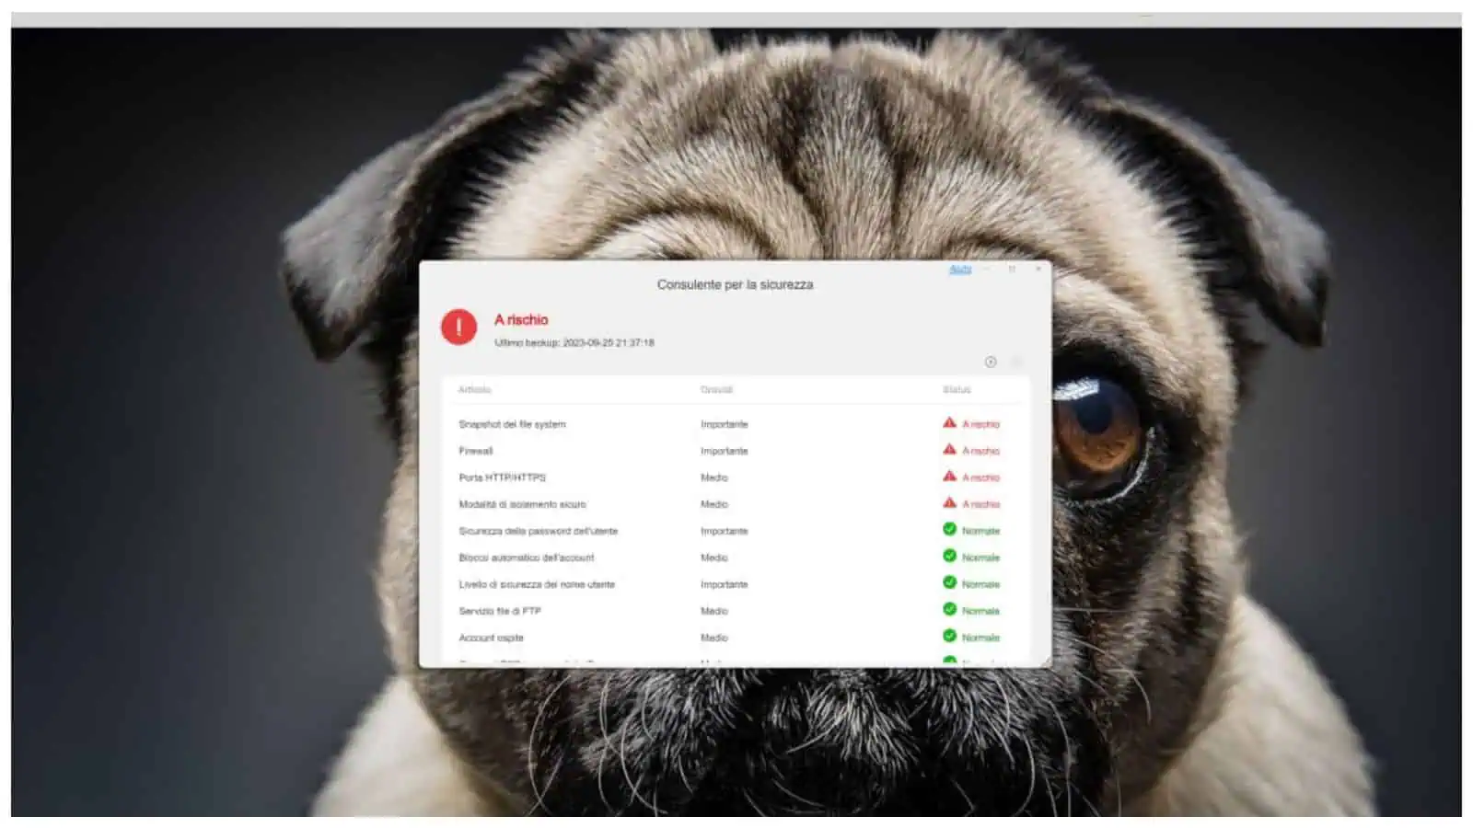Image resolution: width=1473 pixels, height=828 pixels.
Task: Click the 'Ultimo backup' timestamp line
Action: [574, 342]
